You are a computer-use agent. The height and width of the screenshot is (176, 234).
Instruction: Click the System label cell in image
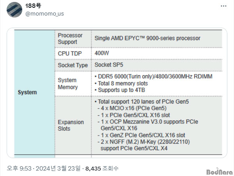pos(27,92)
